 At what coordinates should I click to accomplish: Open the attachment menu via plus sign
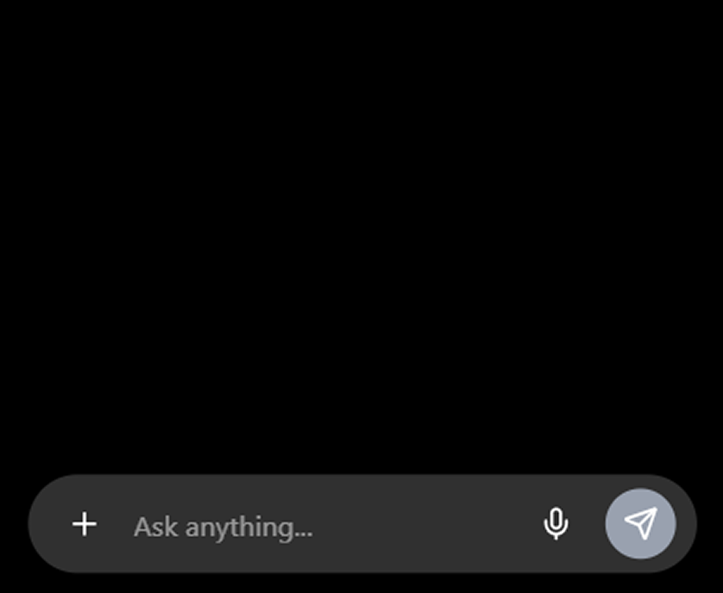85,524
